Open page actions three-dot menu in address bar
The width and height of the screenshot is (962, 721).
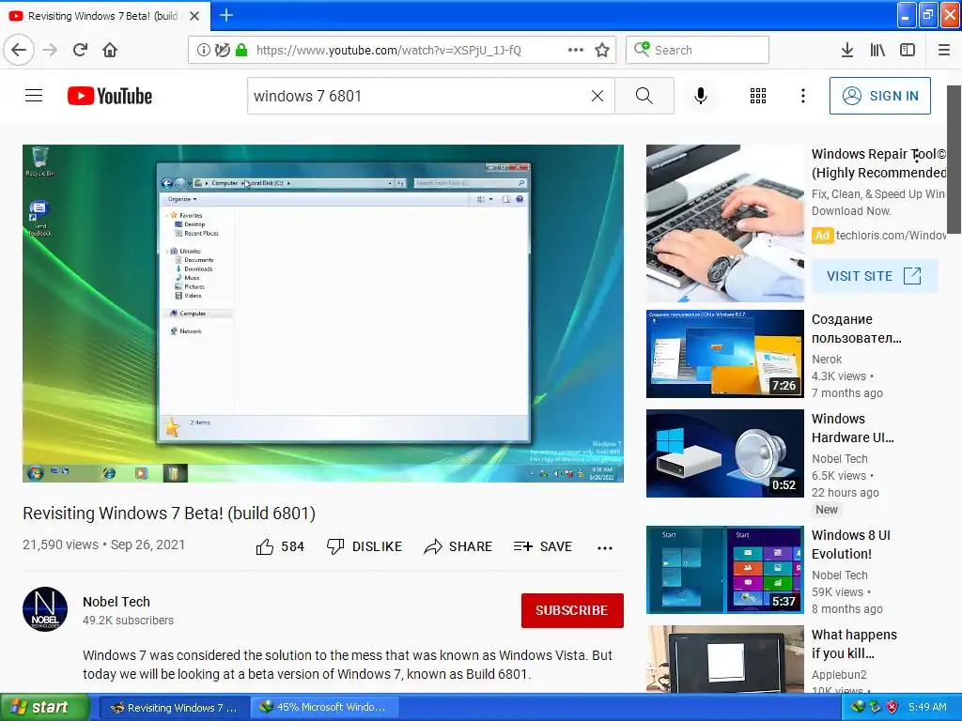point(576,50)
